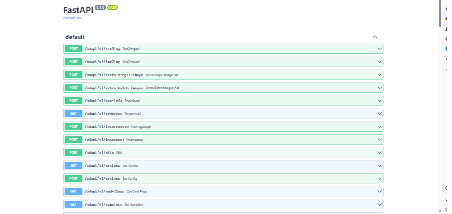Click the POST badge beside Set Config
Image resolution: width=452 pixels, height=214 pixels.
click(x=73, y=178)
